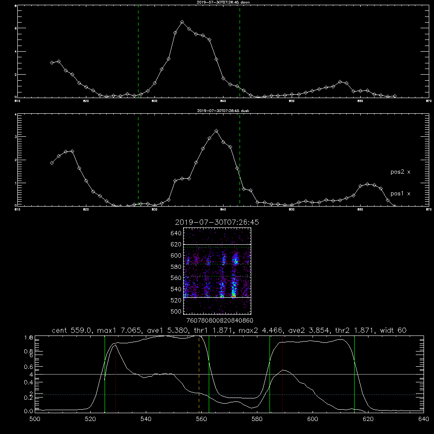Open the color spectral image thumbnail

(217, 271)
